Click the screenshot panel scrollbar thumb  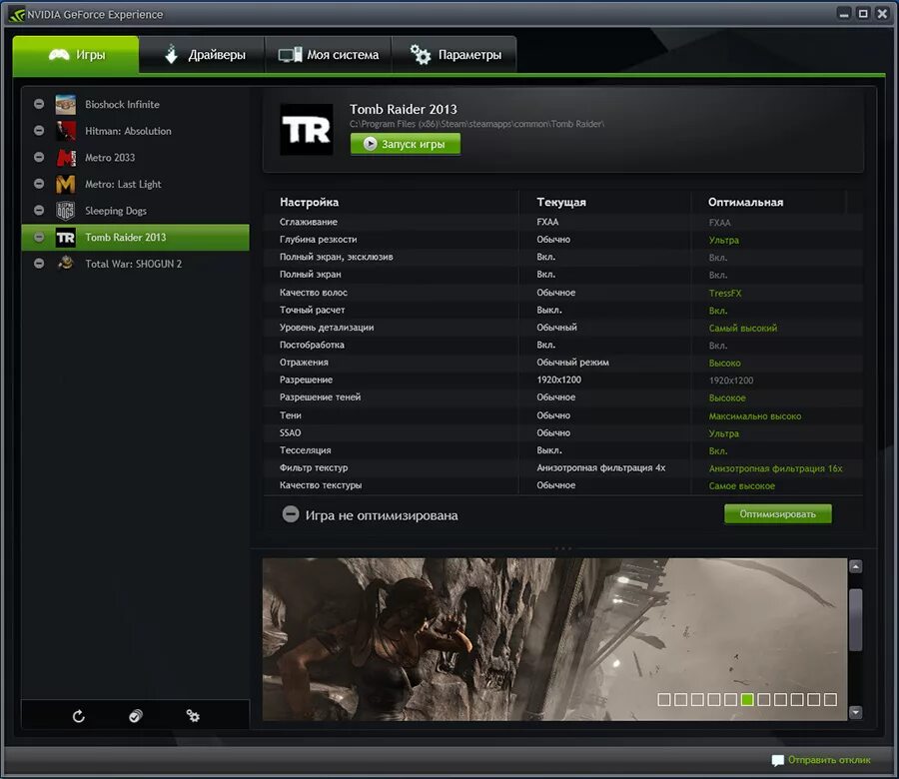(x=855, y=619)
